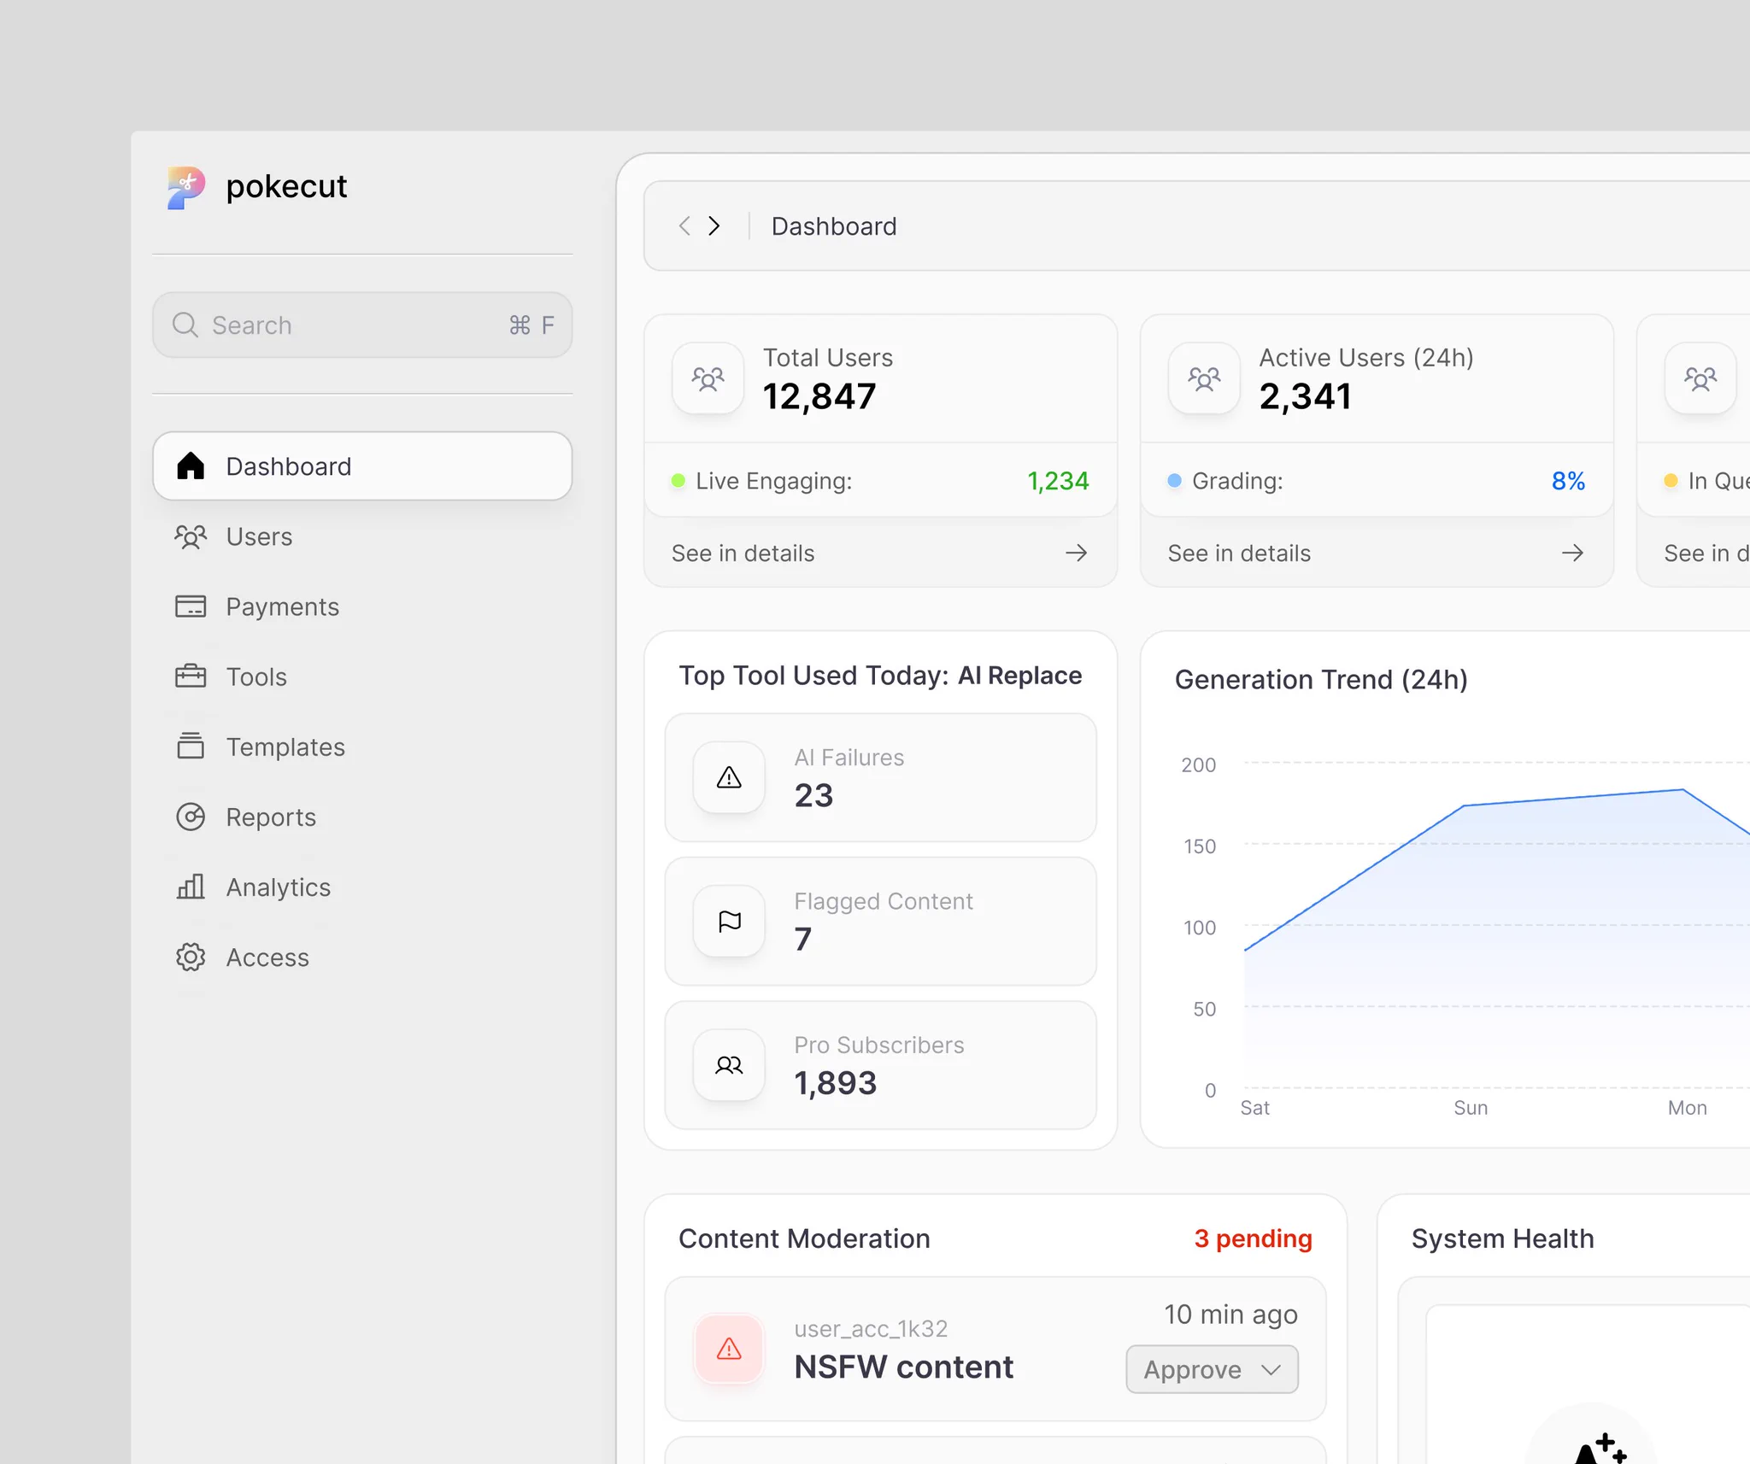Click the Users group icon in sidebar

point(191,536)
